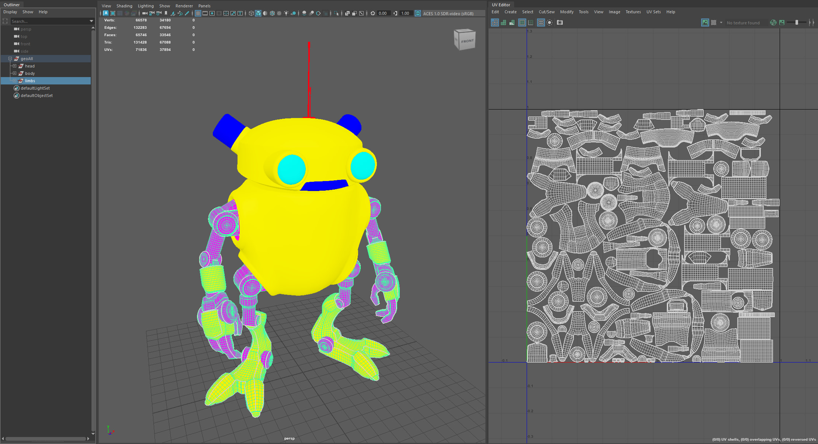The image size is (818, 444).
Task: Expand the head group node
Action: tap(14, 66)
